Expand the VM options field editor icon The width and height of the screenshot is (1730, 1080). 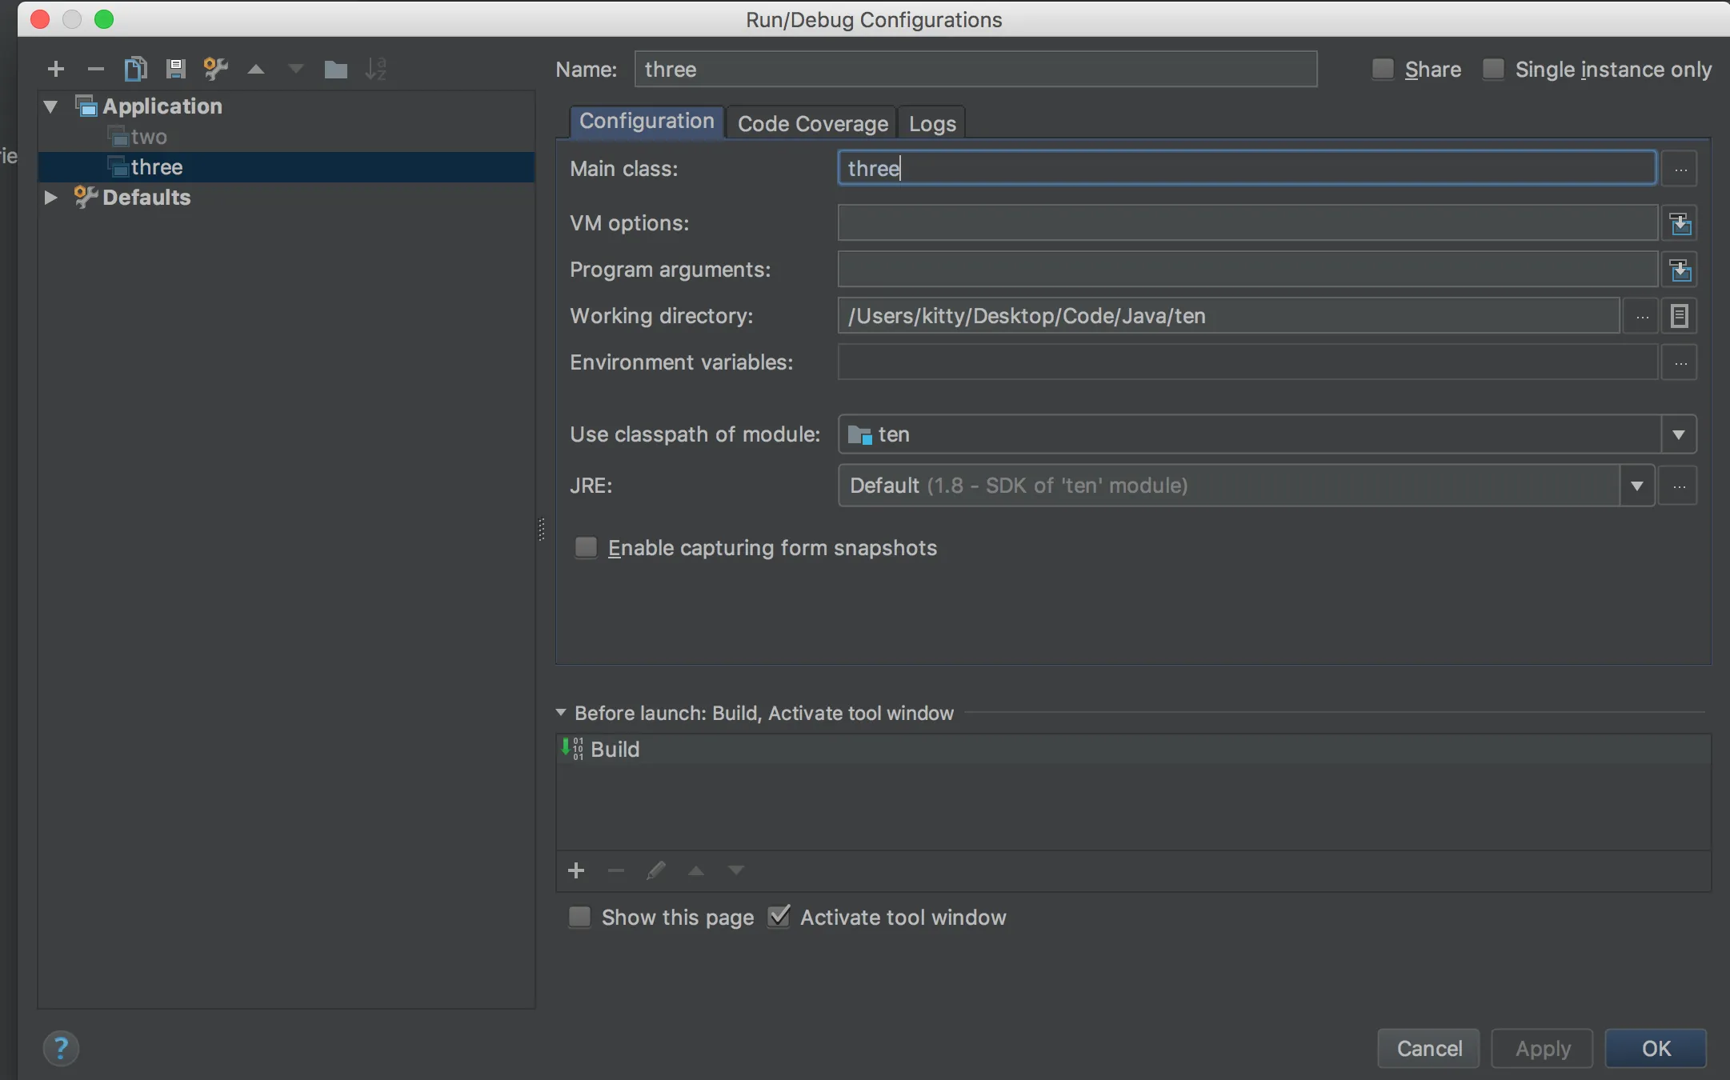click(1680, 223)
